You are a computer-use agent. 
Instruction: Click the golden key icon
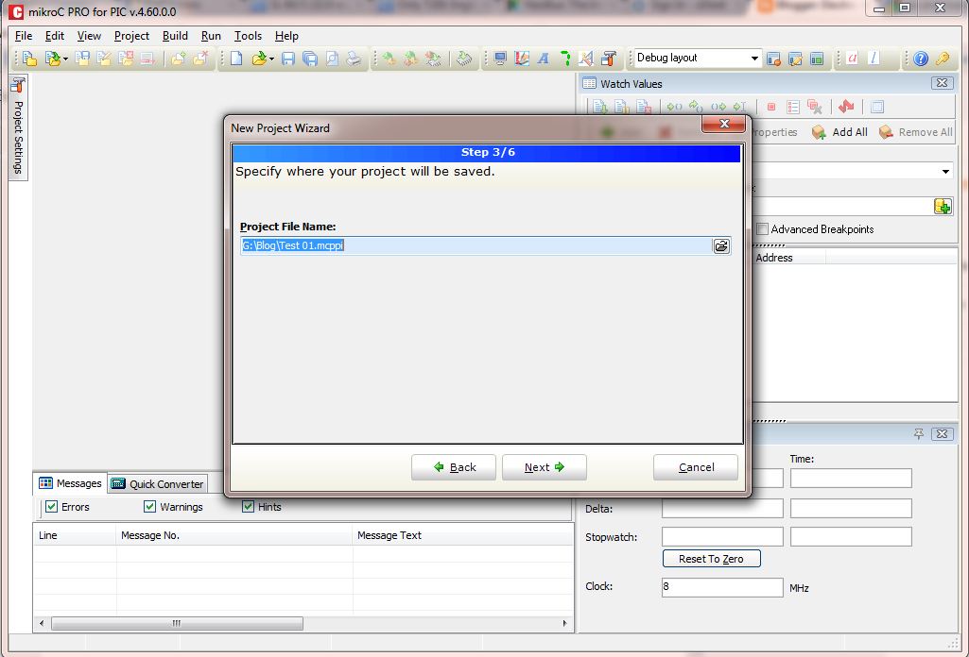[x=943, y=59]
